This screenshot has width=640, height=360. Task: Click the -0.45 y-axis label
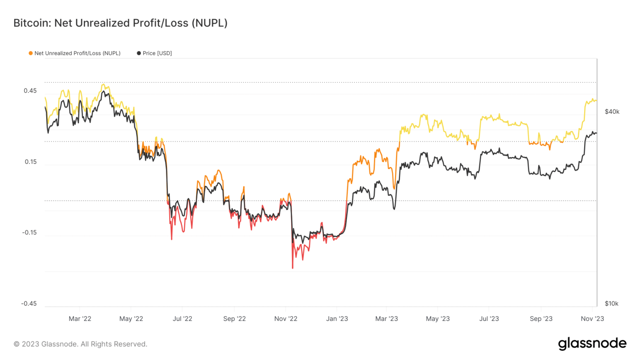click(x=29, y=304)
